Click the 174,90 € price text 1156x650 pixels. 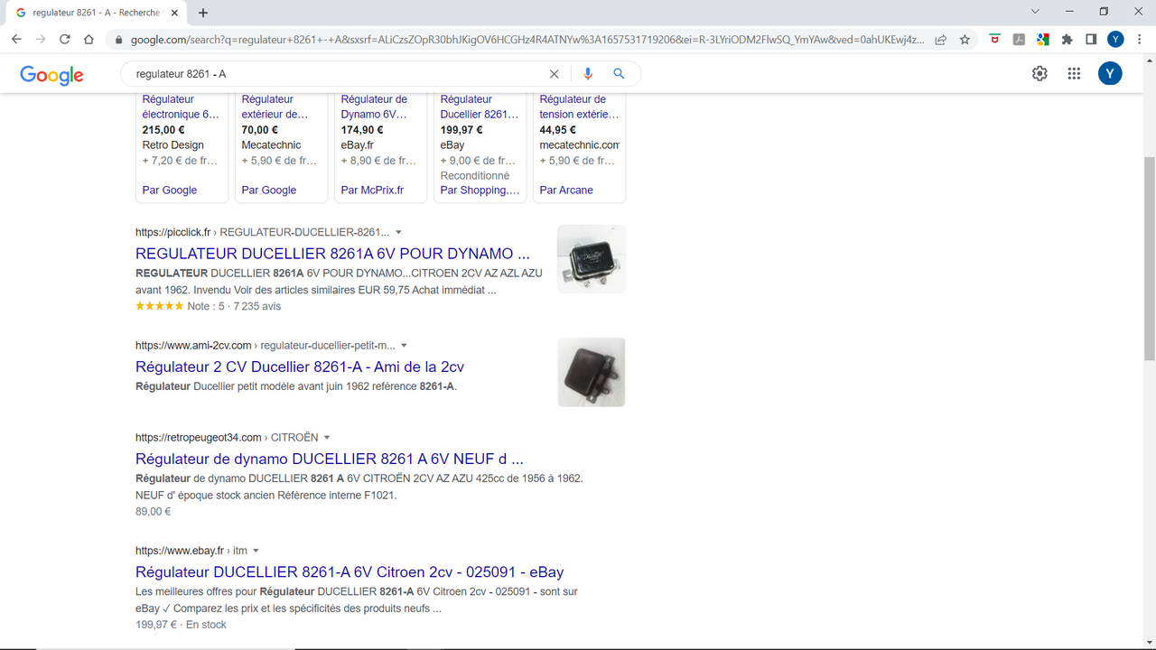(x=362, y=130)
